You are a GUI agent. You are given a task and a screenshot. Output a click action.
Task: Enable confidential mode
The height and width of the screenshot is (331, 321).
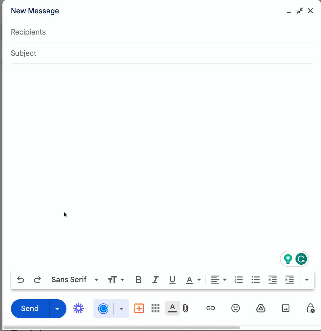[310, 308]
